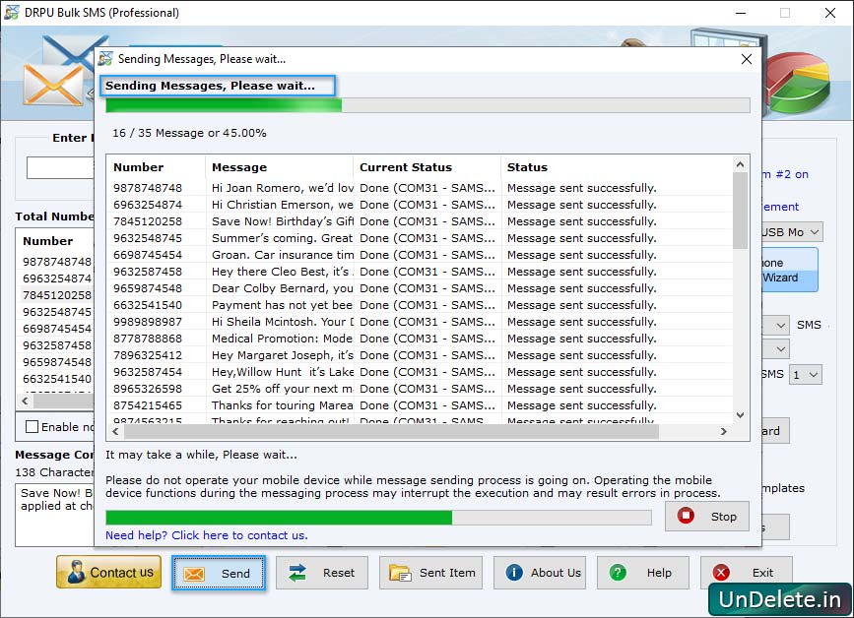This screenshot has height=618, width=854.
Task: Click 9632548745 in the main window number list
Action: 57,312
